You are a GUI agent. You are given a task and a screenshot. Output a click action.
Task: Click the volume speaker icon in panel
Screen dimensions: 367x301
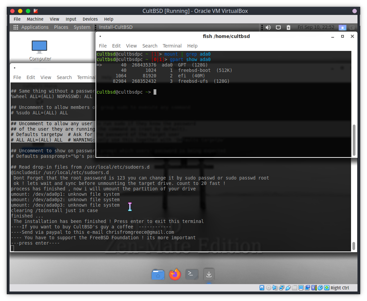pyautogui.click(x=268, y=27)
